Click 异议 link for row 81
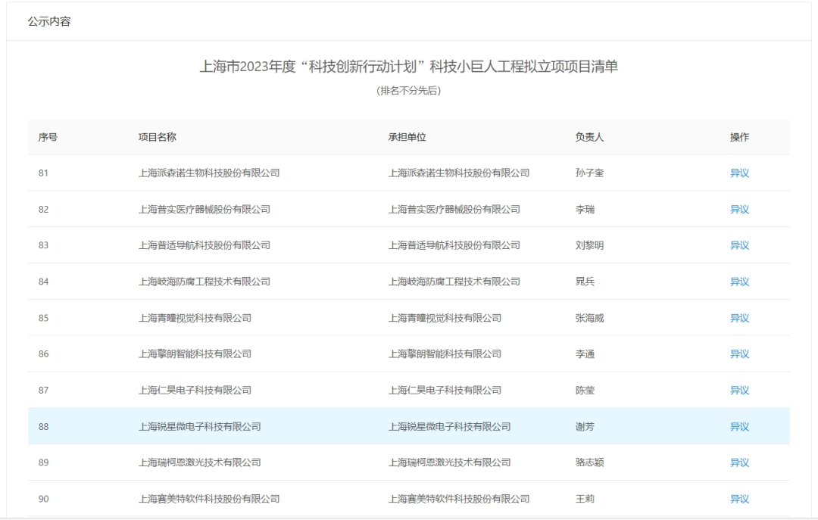Viewport: 818px width, 520px height. coord(739,173)
